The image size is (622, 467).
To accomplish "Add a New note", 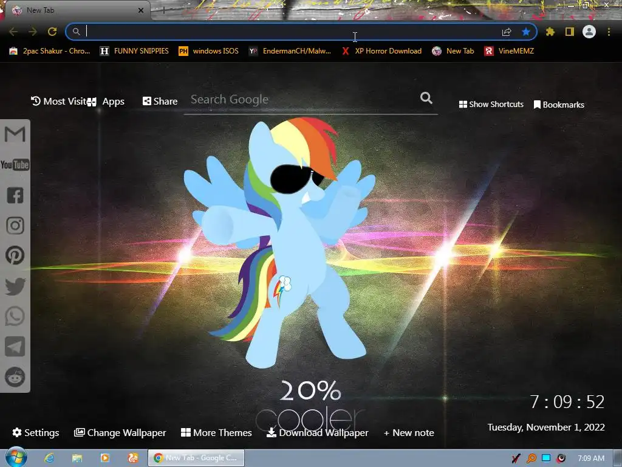I will tap(409, 432).
